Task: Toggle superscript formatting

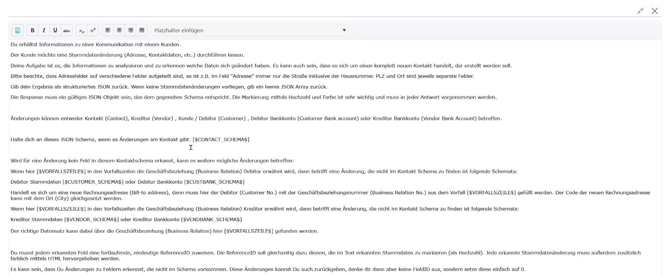Action: click(x=93, y=30)
